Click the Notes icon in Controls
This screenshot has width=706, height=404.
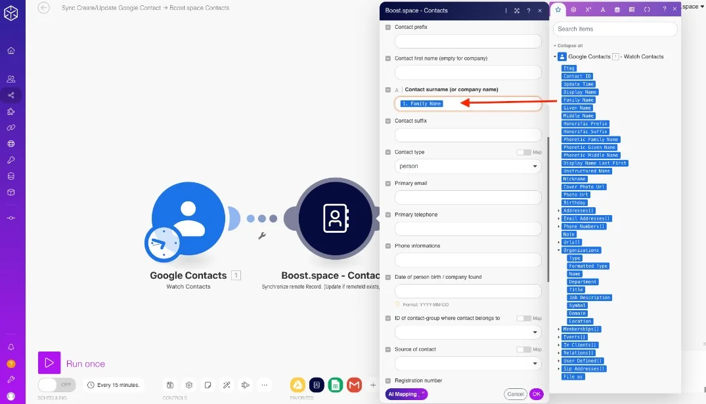click(x=208, y=385)
